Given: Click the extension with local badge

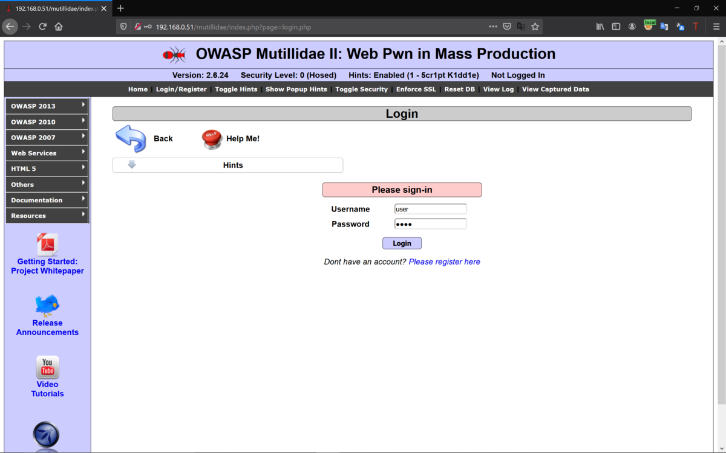Looking at the screenshot, I should click(649, 25).
